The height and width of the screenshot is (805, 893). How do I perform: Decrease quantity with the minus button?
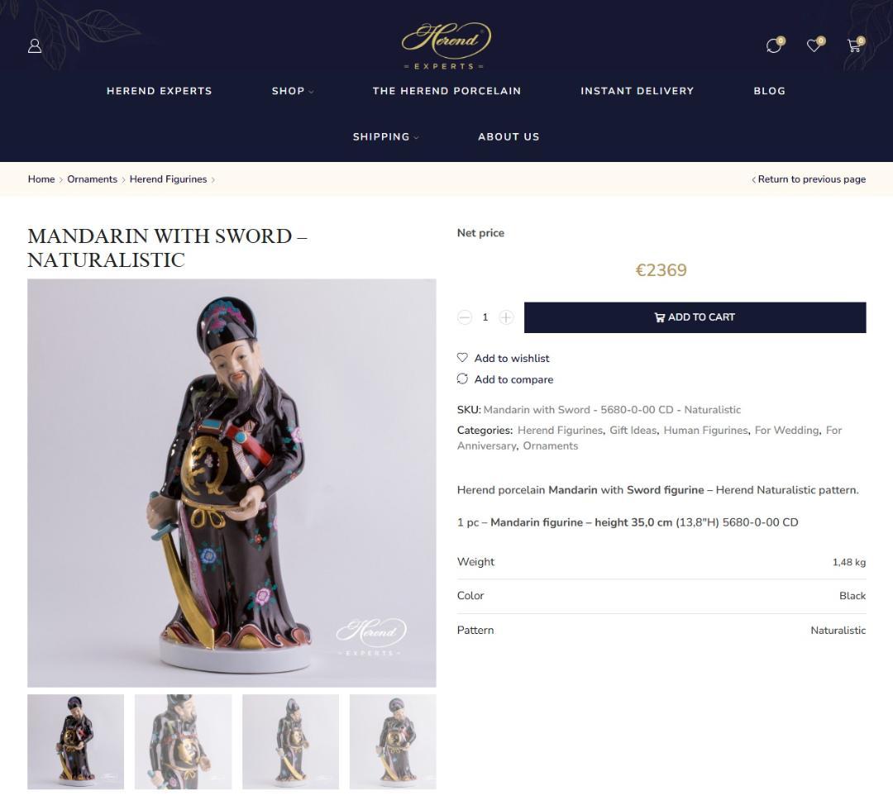[465, 317]
